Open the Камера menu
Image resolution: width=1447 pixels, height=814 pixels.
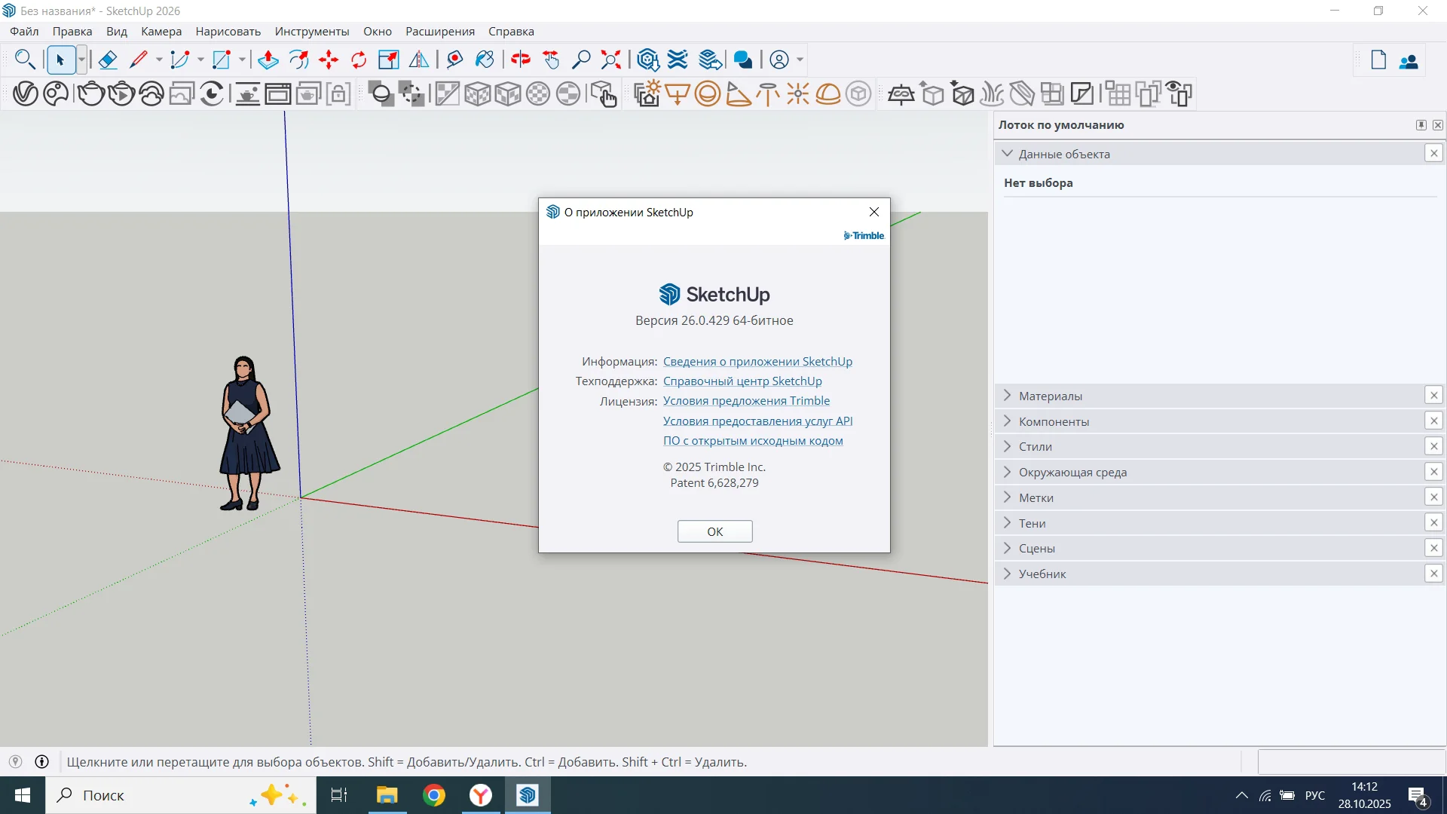point(161,31)
